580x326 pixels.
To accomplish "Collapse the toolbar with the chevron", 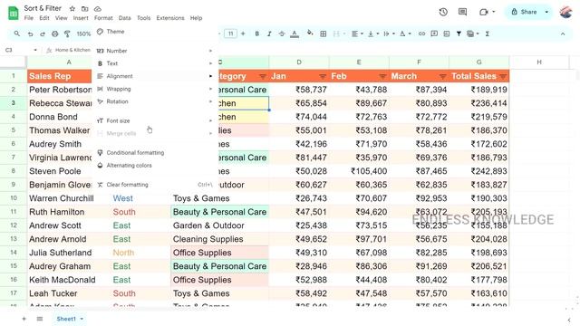I will pyautogui.click(x=563, y=34).
